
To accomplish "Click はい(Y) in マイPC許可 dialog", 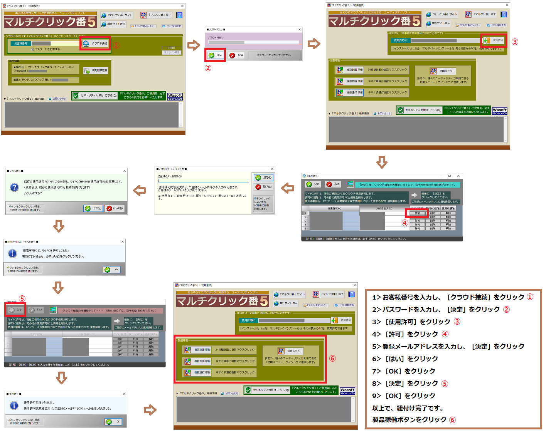I will 93,208.
